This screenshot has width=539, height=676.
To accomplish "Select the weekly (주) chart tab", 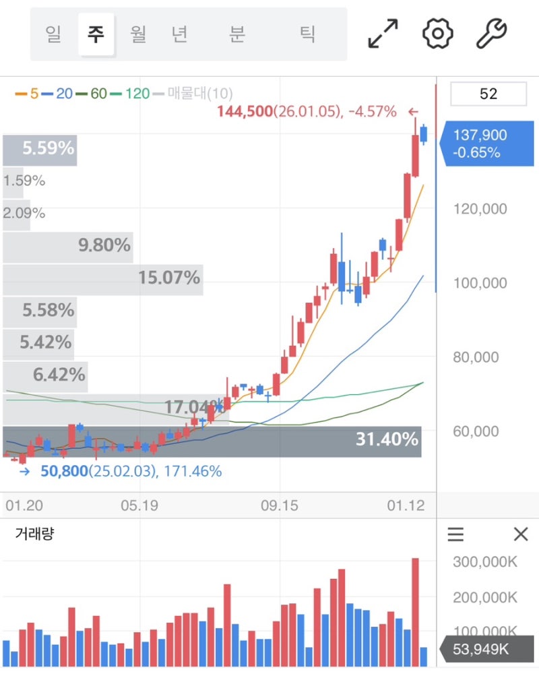I will point(96,34).
